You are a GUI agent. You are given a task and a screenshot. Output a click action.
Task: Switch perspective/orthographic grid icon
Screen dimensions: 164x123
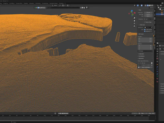tap(134, 26)
